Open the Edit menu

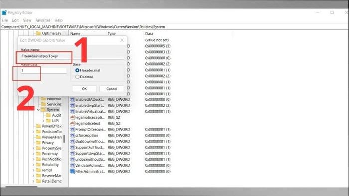(15, 20)
